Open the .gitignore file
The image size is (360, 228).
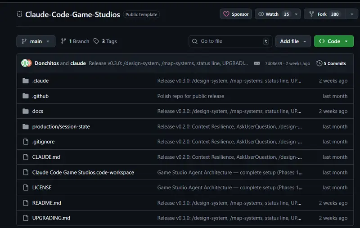tap(43, 142)
